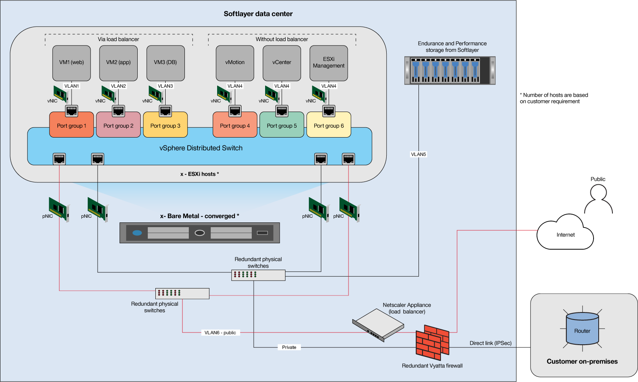Click the Ethernet port atop Port group 6
The image size is (638, 382).
tap(329, 111)
